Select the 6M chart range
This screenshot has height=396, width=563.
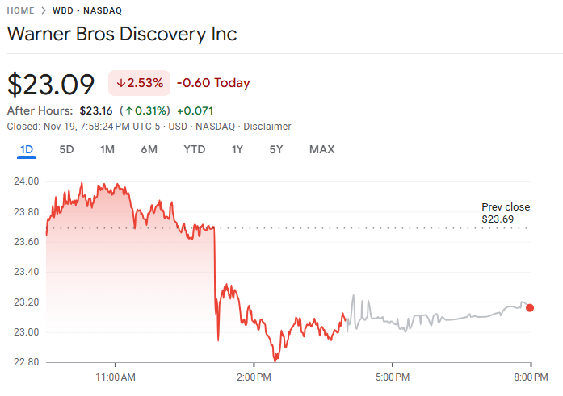pyautogui.click(x=149, y=150)
